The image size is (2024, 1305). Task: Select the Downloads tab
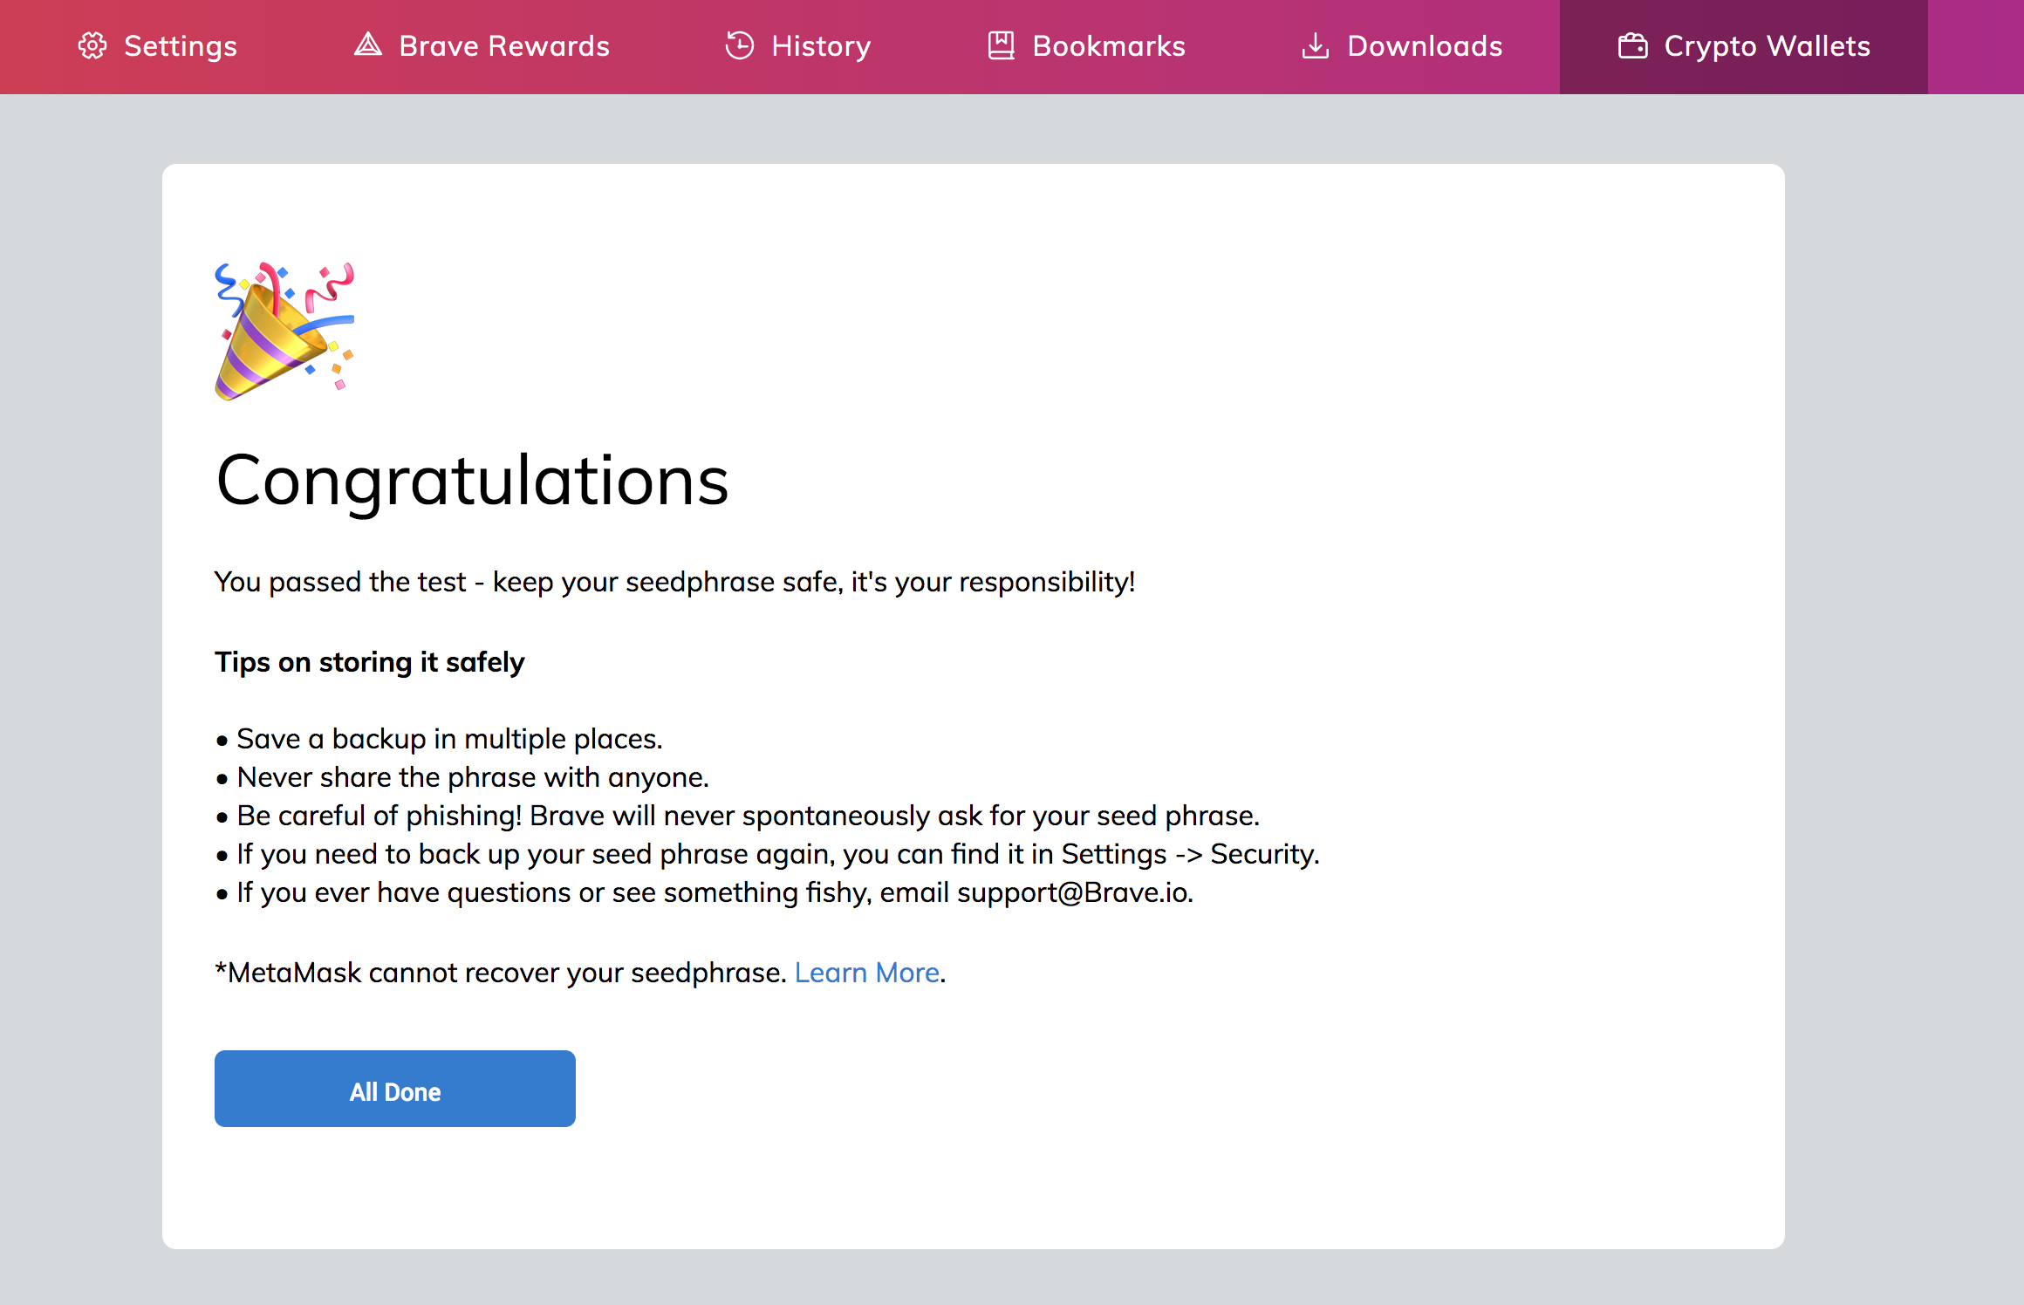click(1425, 46)
